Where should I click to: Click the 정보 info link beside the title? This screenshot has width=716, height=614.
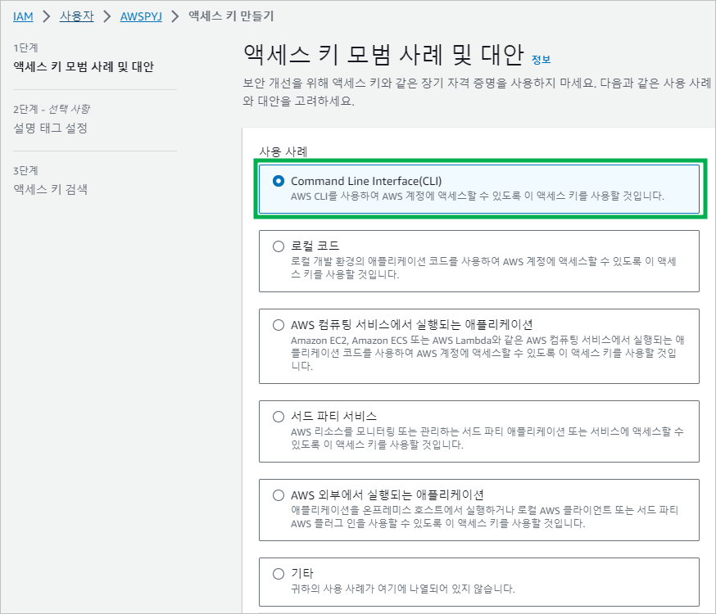coord(542,59)
